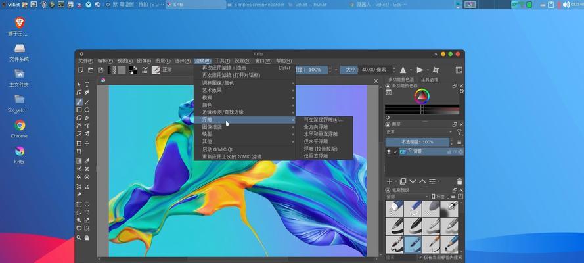This screenshot has width=584, height=263.
Task: Select the Rectangle shape tool
Action: 79,110
